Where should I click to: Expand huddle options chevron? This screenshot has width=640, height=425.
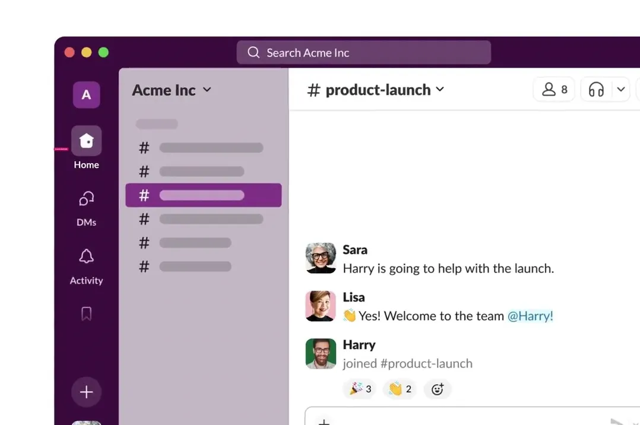pyautogui.click(x=620, y=90)
